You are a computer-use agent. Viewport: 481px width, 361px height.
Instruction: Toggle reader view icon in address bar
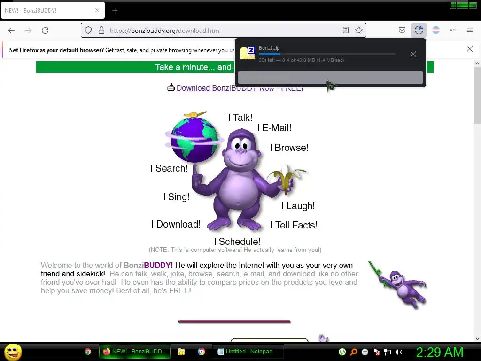pos(346,31)
